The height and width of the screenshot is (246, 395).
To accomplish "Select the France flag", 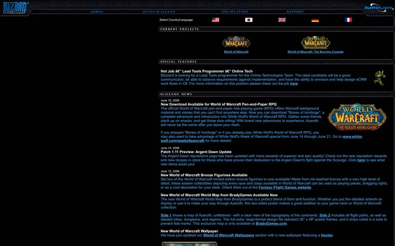I will [x=349, y=20].
